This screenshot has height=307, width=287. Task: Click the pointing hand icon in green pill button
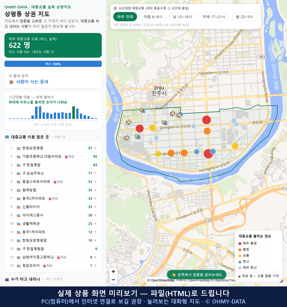pos(174,275)
